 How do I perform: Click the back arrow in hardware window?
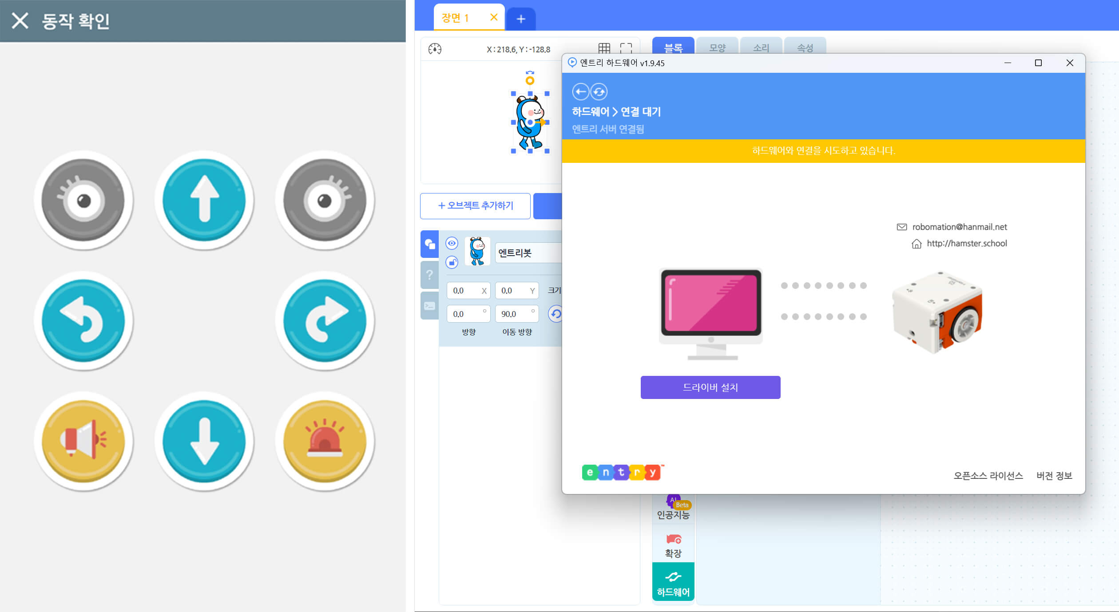(x=580, y=92)
